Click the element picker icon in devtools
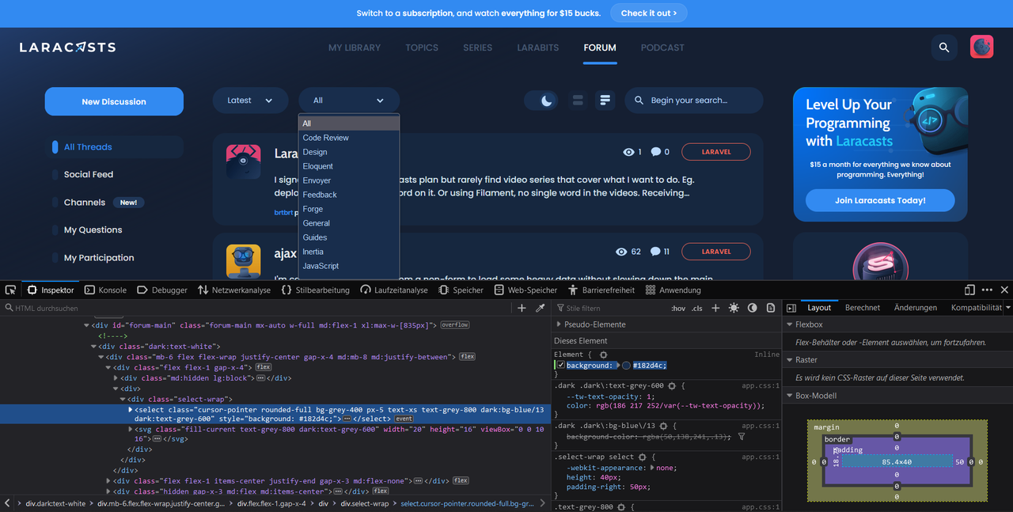 (x=11, y=290)
